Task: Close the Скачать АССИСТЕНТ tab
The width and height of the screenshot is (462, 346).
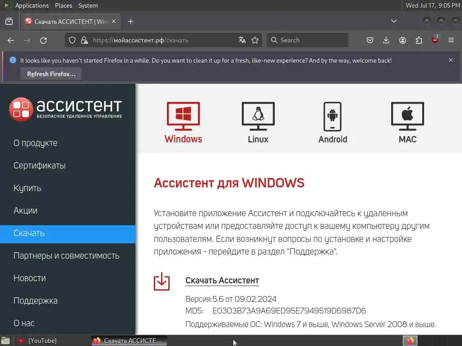Action: [x=114, y=21]
